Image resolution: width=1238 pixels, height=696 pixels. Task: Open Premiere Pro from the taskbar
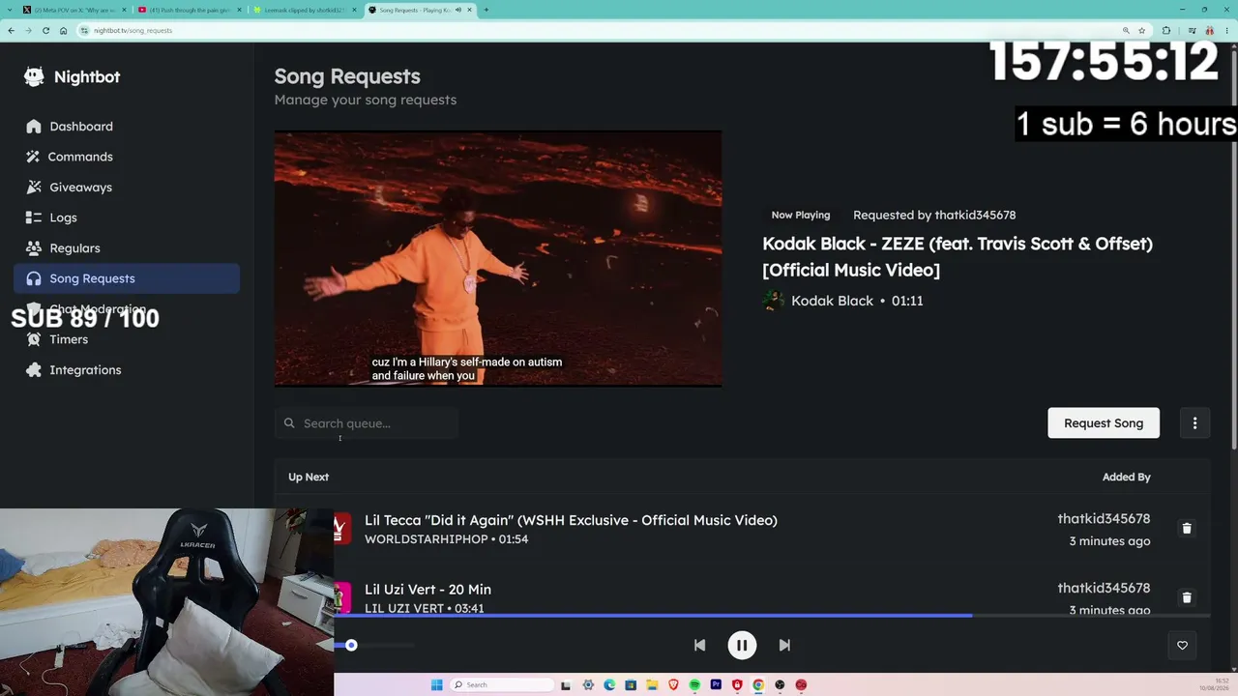coord(716,685)
